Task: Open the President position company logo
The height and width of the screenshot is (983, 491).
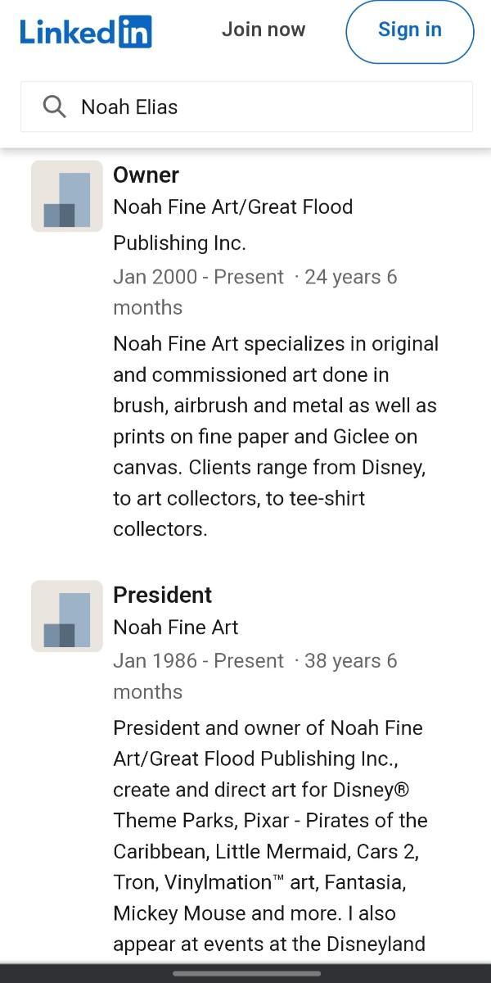Action: pos(67,616)
